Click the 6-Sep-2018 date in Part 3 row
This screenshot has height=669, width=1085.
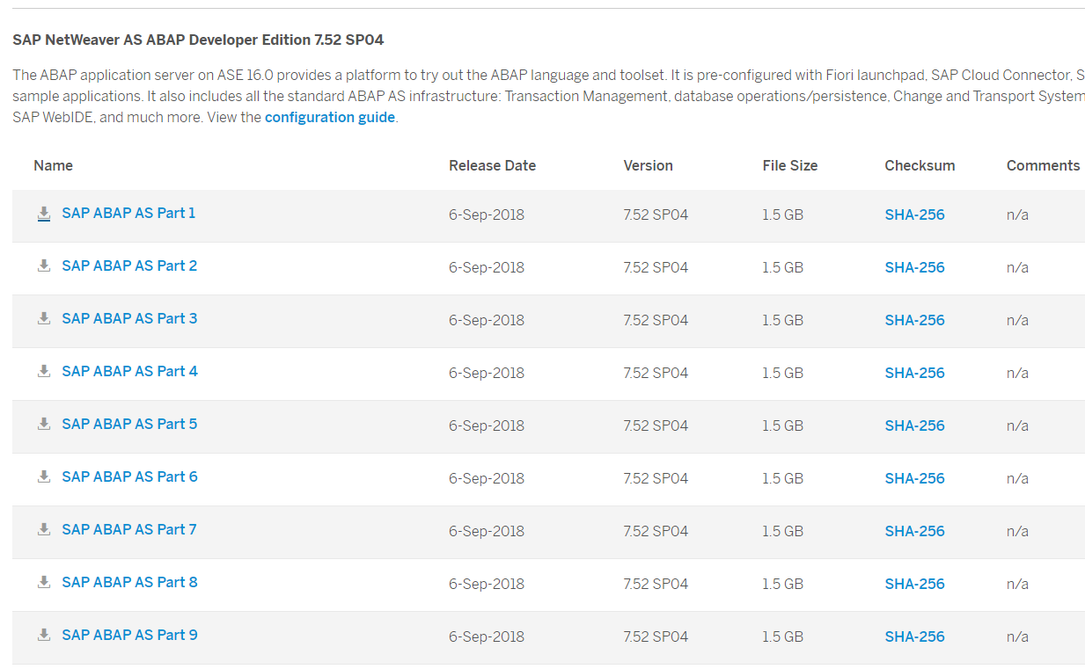(x=487, y=320)
